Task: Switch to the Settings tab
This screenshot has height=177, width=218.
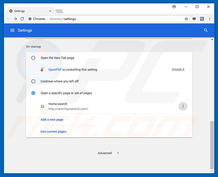Action: click(28, 11)
